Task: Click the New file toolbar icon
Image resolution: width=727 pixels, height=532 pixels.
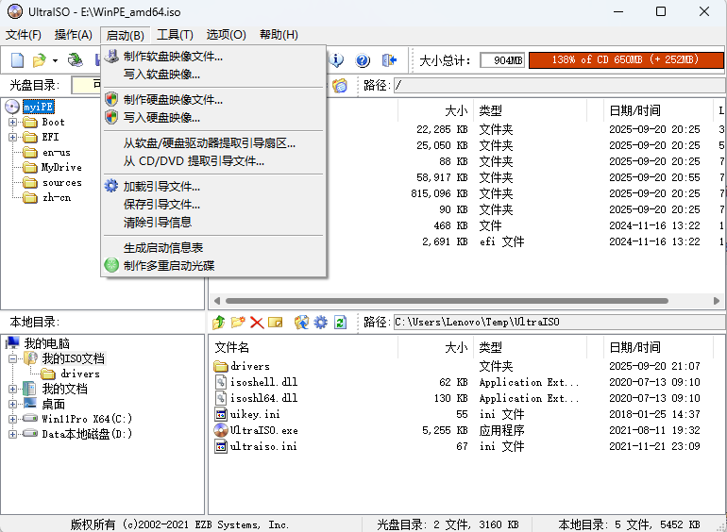Action: (17, 60)
